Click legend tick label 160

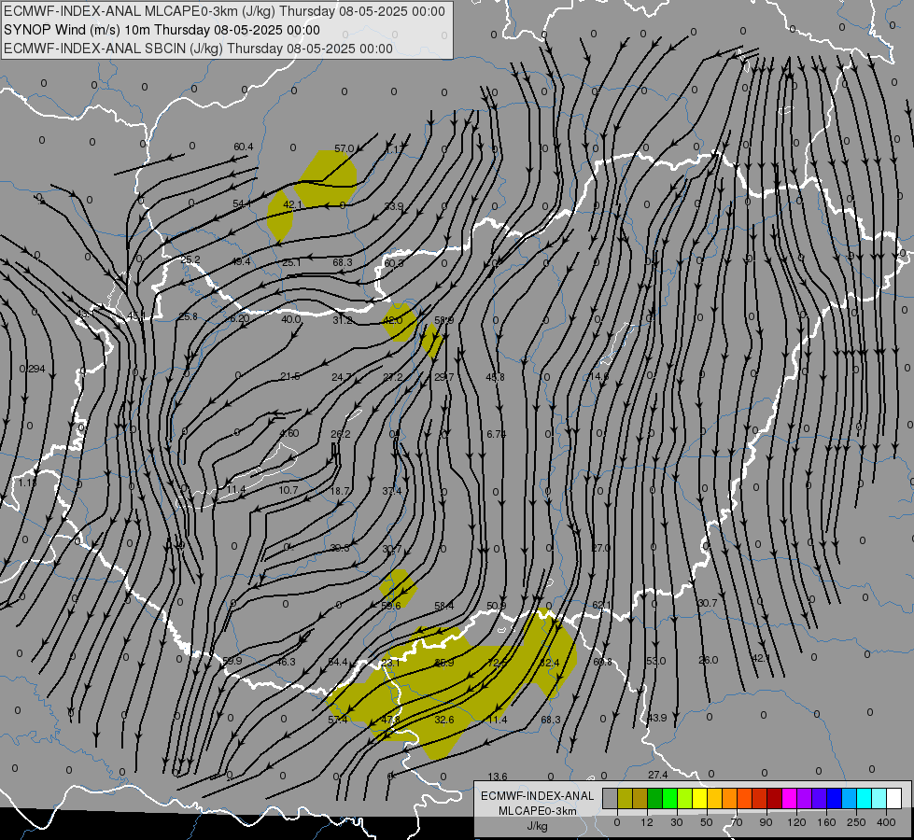pos(826,822)
